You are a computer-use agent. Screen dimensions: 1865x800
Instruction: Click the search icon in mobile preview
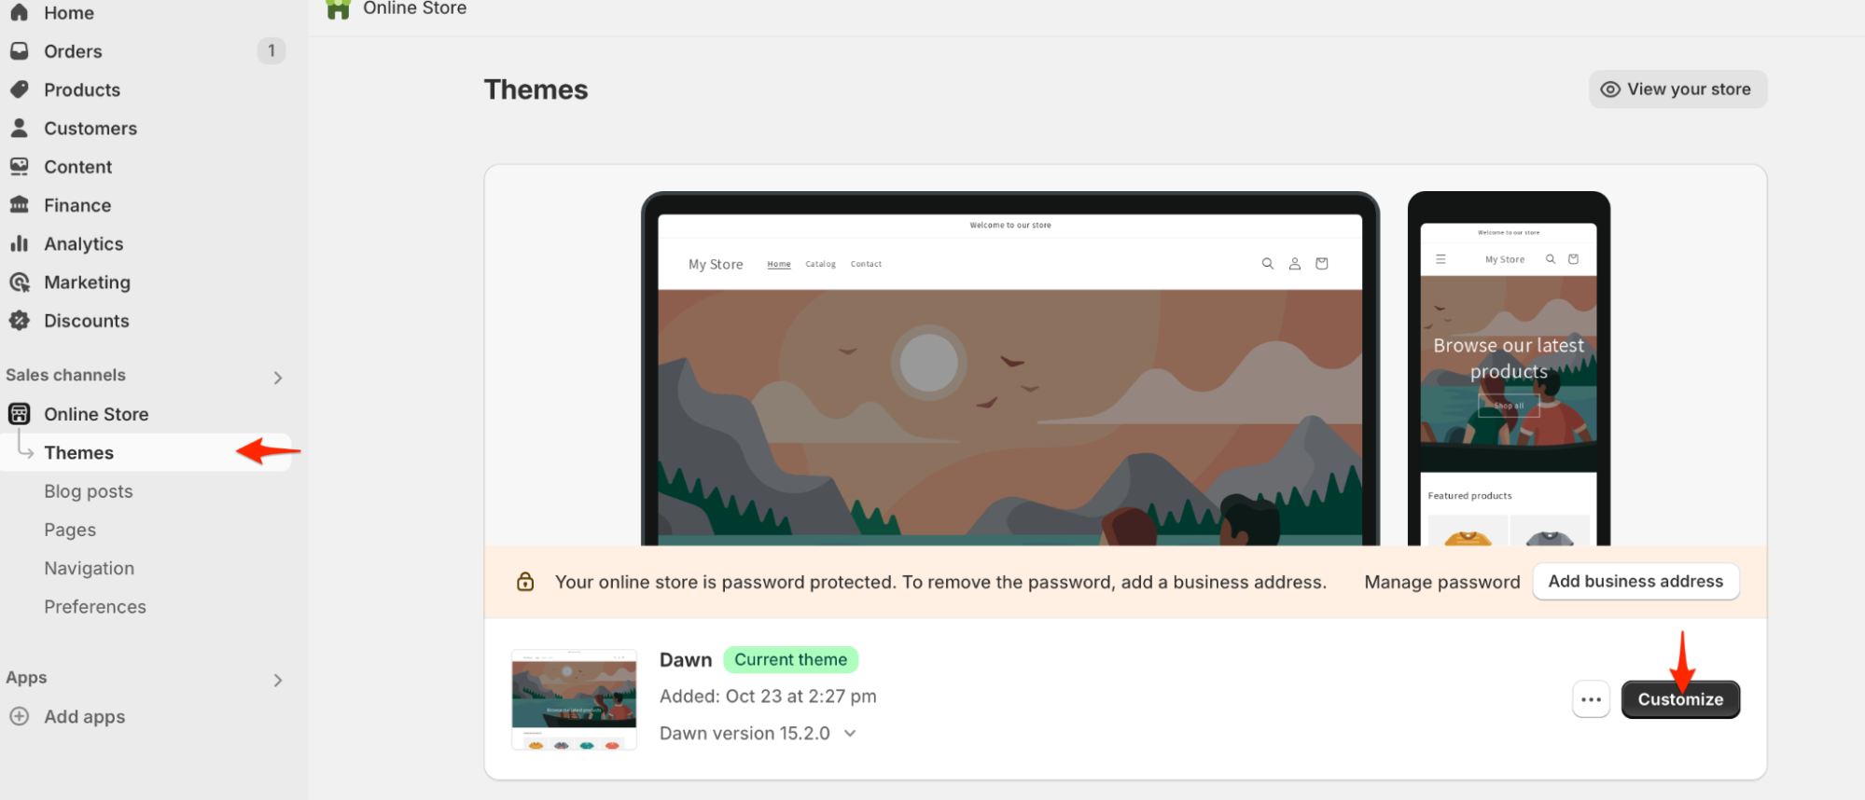pyautogui.click(x=1550, y=259)
